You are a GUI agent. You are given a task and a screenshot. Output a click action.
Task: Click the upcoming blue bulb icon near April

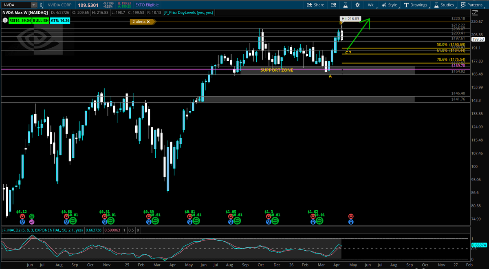(351, 222)
